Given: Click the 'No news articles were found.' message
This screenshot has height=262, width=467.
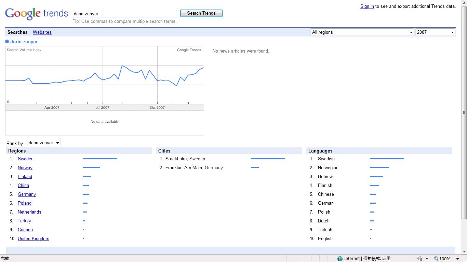Looking at the screenshot, I should click(x=241, y=51).
